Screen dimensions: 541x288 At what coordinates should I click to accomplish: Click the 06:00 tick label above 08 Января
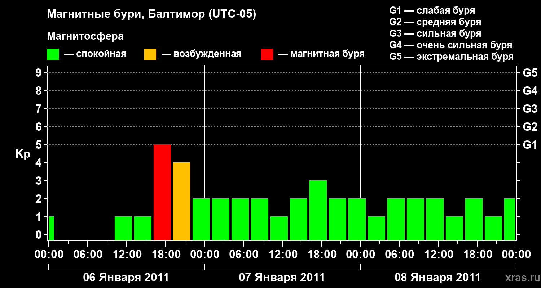click(399, 255)
